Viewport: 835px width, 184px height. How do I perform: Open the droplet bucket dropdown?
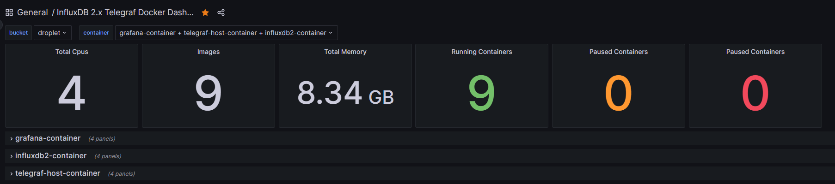point(52,33)
